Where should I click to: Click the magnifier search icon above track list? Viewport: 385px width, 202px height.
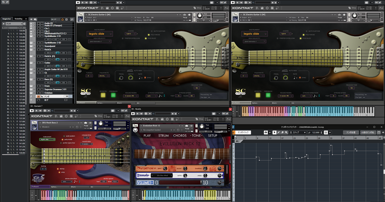[x=72, y=20]
